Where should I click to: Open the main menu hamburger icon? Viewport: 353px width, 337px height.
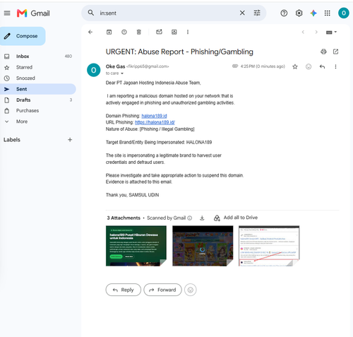click(x=7, y=13)
